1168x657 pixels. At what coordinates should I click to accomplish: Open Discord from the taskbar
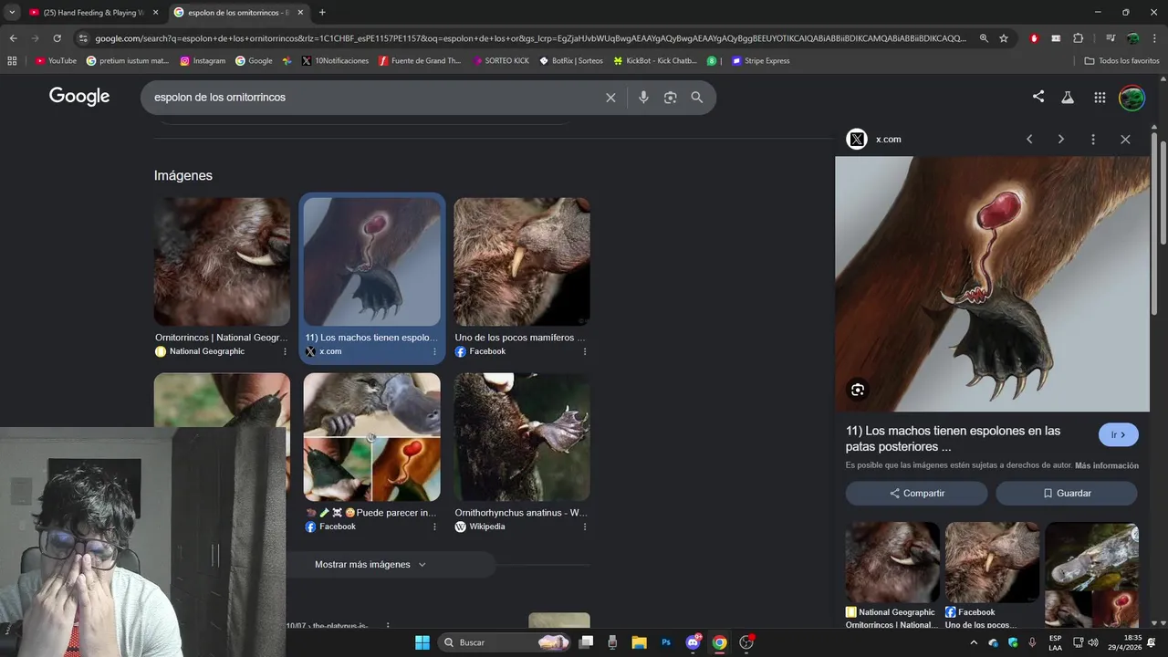[x=693, y=642]
